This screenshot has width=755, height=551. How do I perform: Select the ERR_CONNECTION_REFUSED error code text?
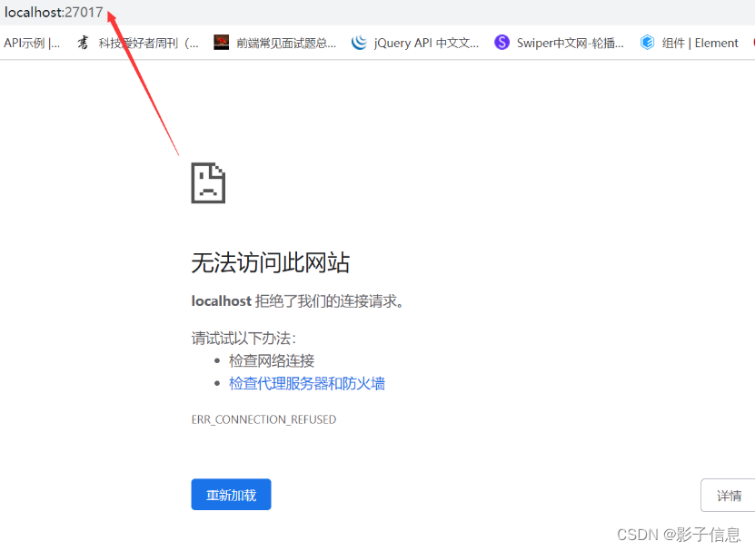(x=263, y=419)
